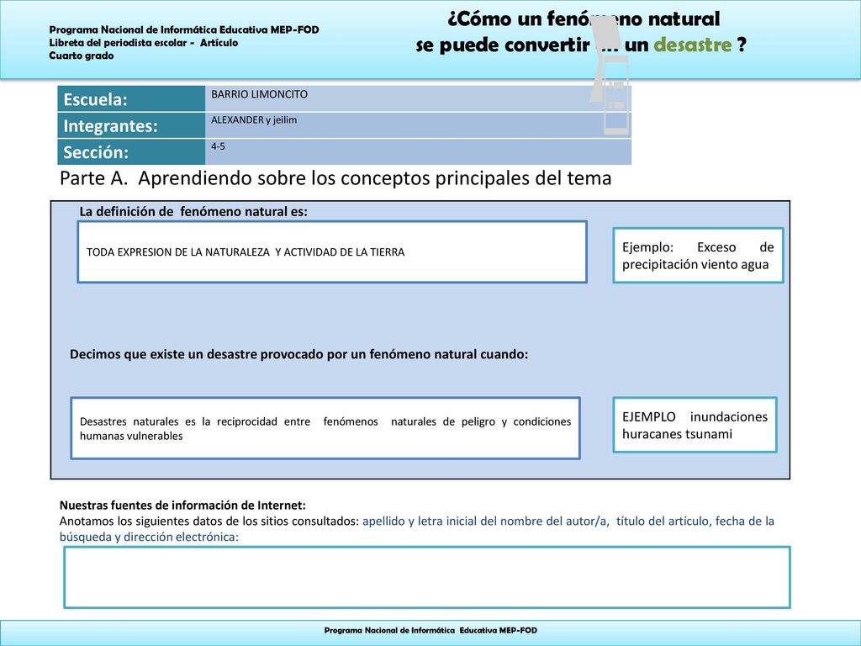Click the gray device image beside the form table
Screen dimensions: 861x646
(x=610, y=77)
